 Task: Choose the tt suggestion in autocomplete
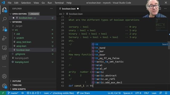point(130,44)
